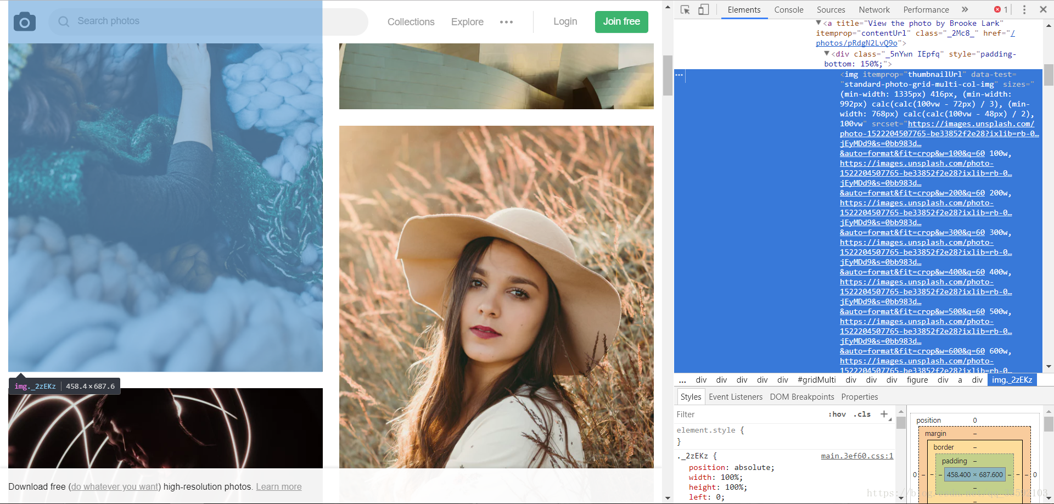Open the Properties sub-tab

859,397
